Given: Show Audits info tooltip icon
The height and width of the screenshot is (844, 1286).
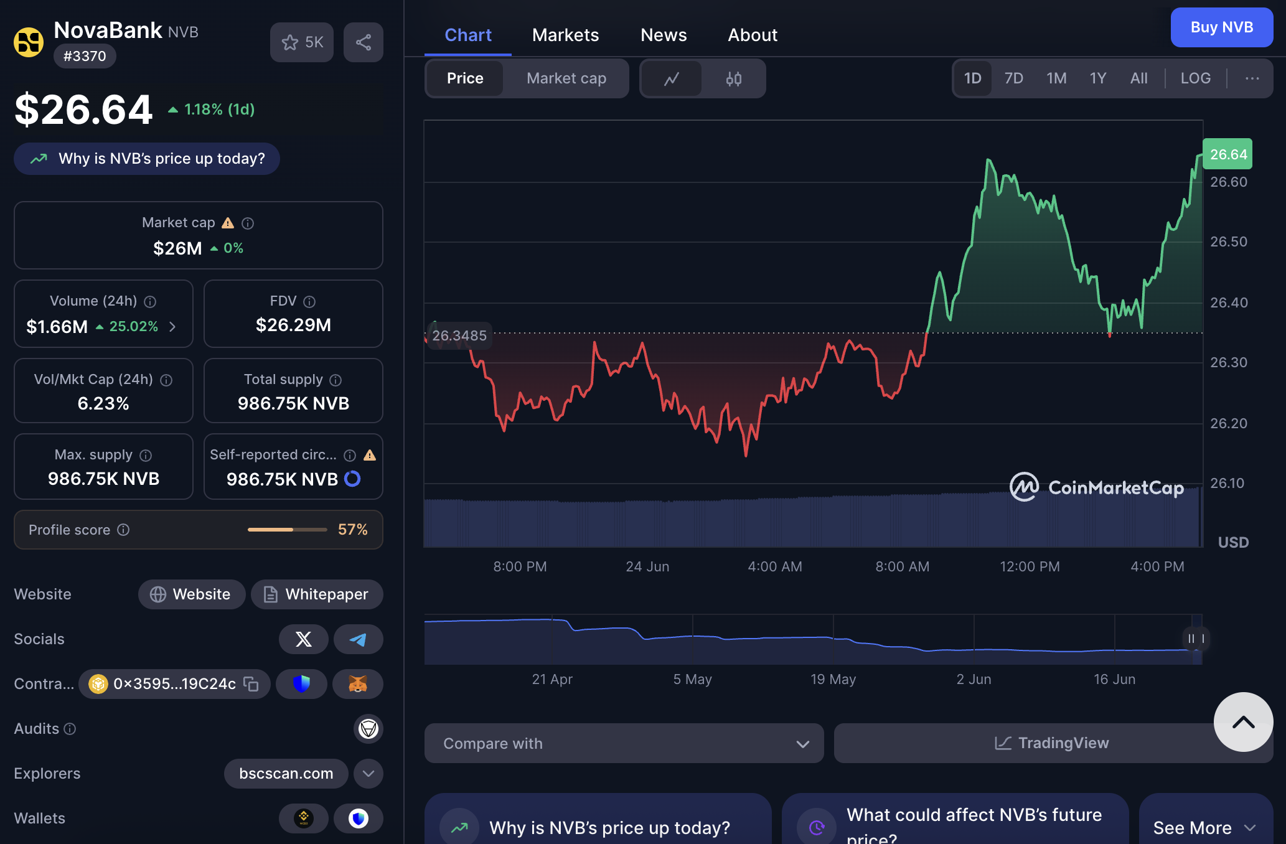Looking at the screenshot, I should pos(70,729).
